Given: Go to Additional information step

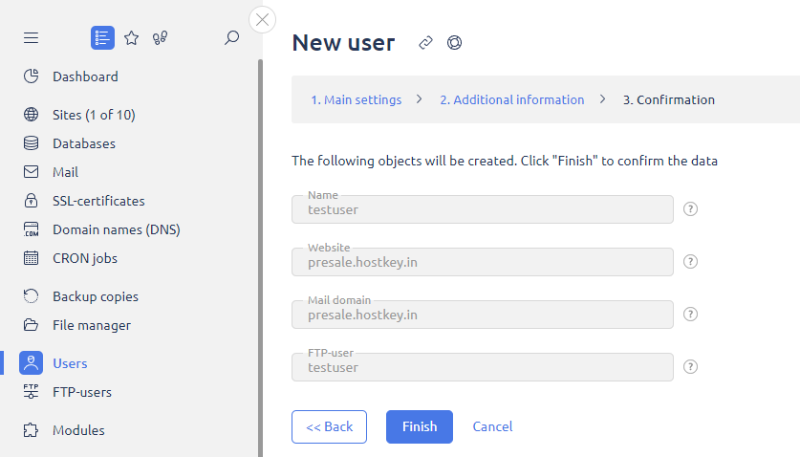Looking at the screenshot, I should click(x=511, y=99).
